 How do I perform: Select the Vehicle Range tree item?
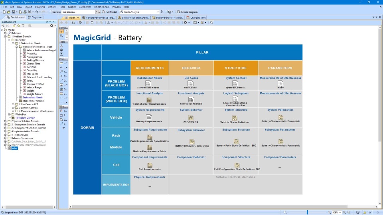34,87
